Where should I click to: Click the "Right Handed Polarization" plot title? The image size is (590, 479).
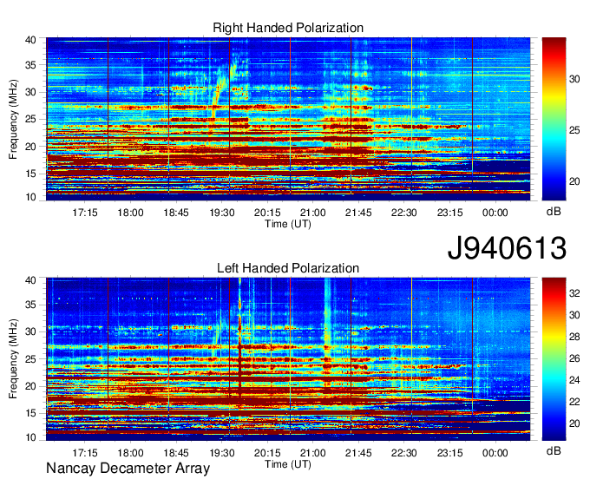288,28
